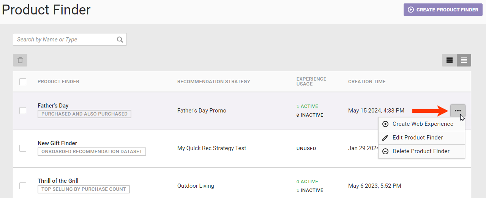
Task: Open the three-dot menu for Father's Day
Action: tap(458, 111)
